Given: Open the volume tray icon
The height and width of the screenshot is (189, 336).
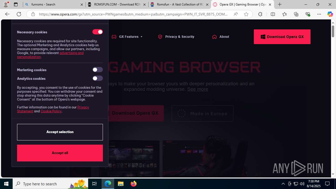Looking at the screenshot, I should tap(302, 184).
